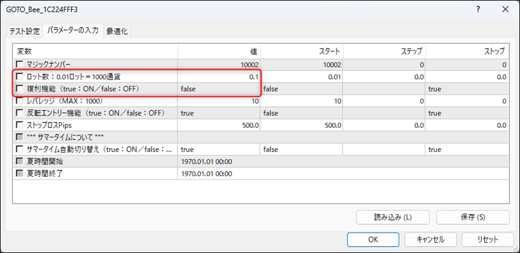The height and width of the screenshot is (253, 520).
Task: Enable the マジックナンバー optimization checkbox
Action: [x=20, y=65]
